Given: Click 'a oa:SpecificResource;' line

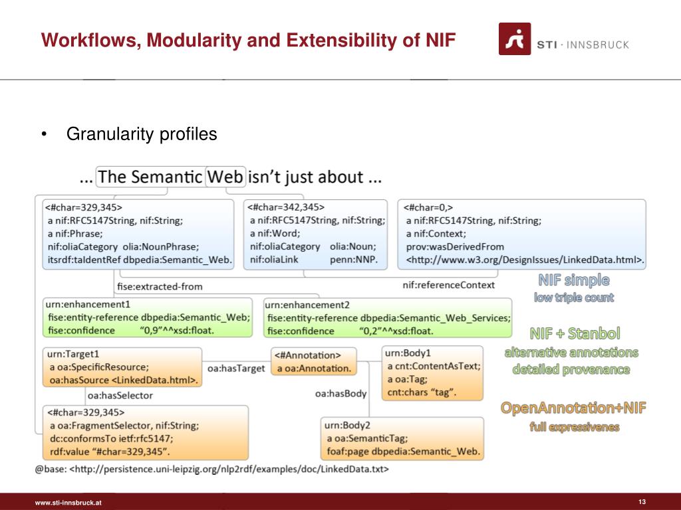Looking at the screenshot, I should pyautogui.click(x=99, y=367).
